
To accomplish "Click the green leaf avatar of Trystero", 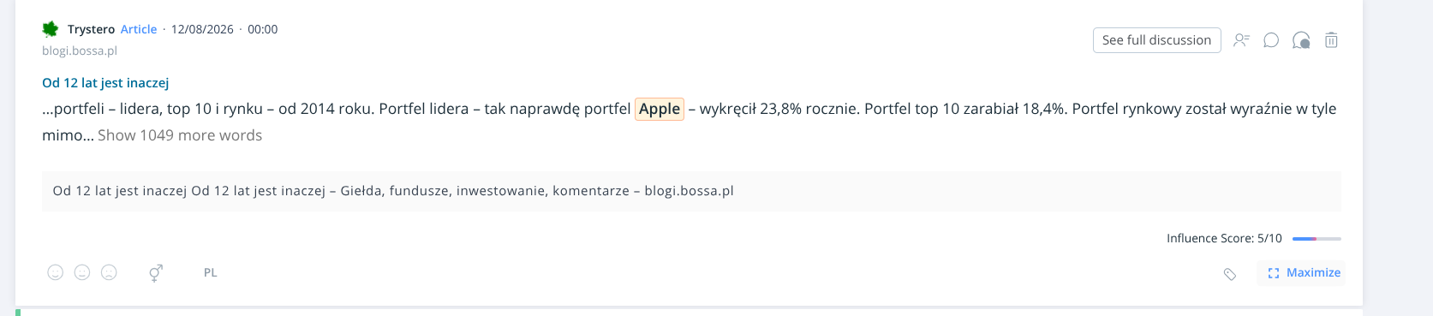I will tap(51, 29).
